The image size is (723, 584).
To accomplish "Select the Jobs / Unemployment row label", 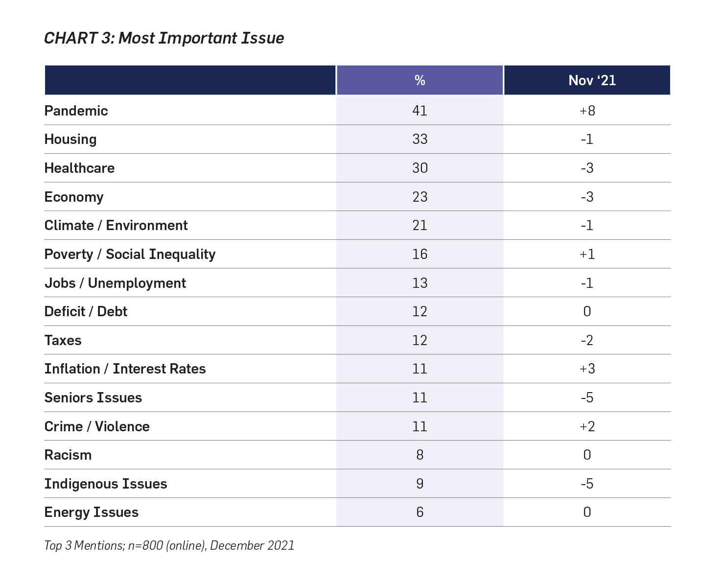I will (x=115, y=283).
